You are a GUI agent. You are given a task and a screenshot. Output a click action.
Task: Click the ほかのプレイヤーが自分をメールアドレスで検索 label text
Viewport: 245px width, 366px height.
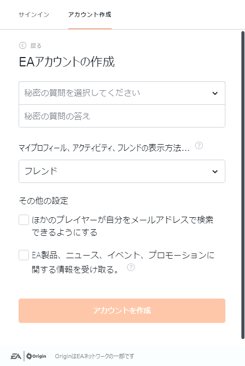tap(122, 220)
